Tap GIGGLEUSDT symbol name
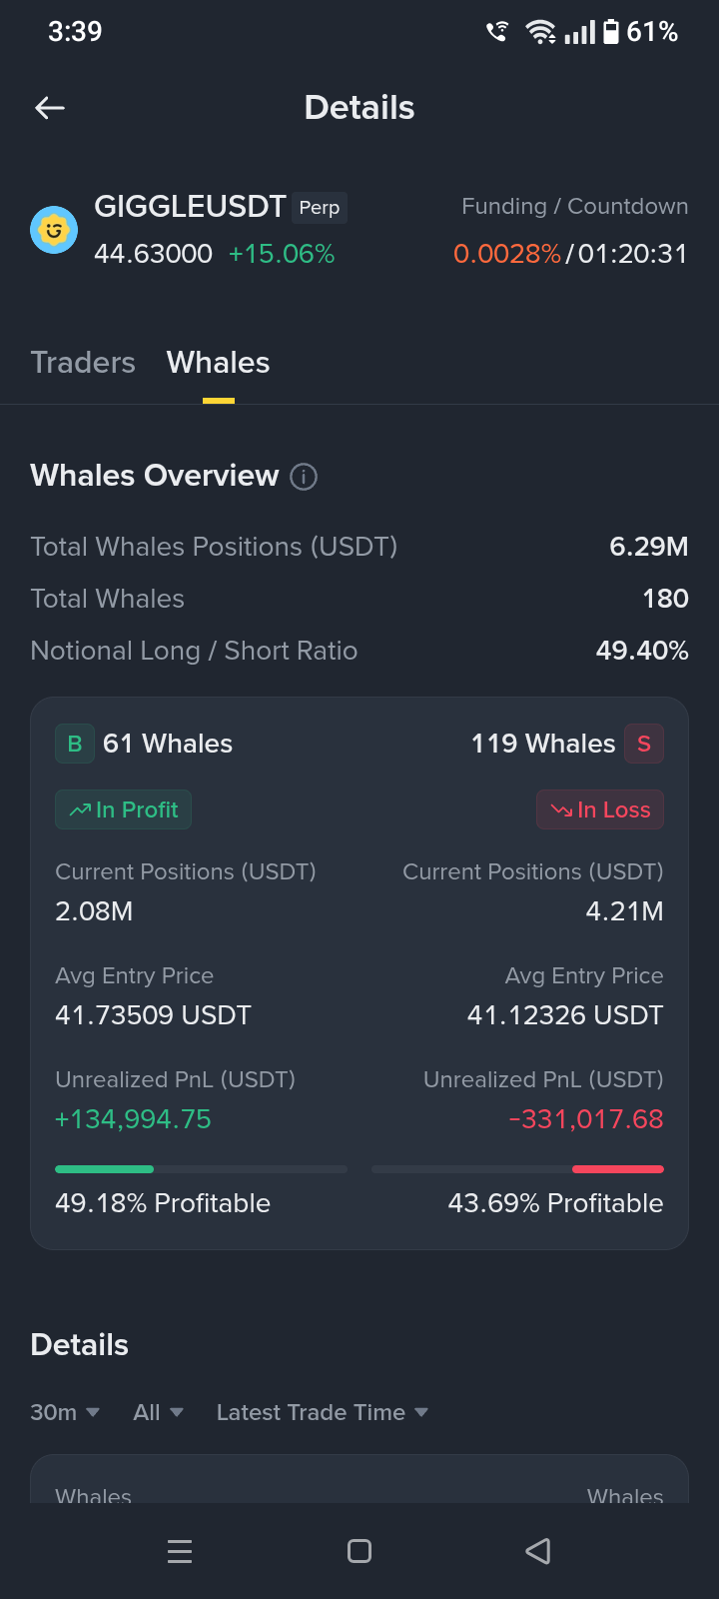Viewport: 719px width, 1599px height. [190, 207]
